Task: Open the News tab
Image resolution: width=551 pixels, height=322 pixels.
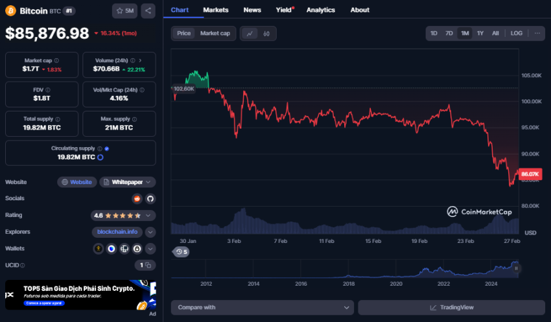Action: [252, 10]
